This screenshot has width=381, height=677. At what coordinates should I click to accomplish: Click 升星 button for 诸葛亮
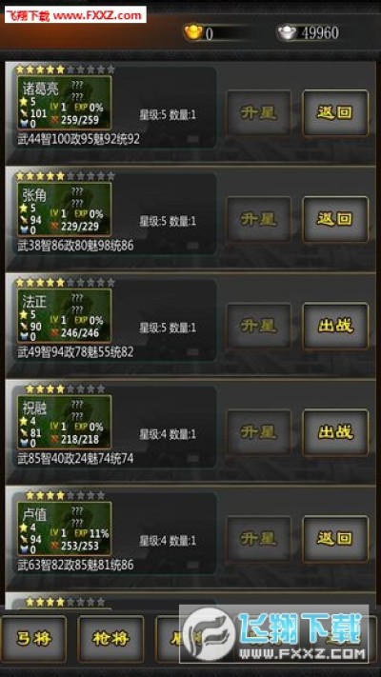259,112
